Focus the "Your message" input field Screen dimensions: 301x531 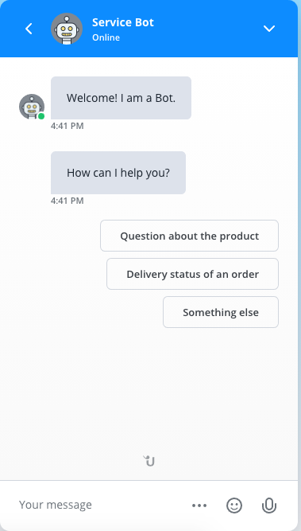(102, 505)
